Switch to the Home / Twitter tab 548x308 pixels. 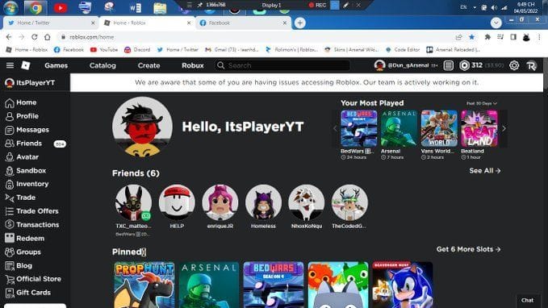(x=50, y=23)
